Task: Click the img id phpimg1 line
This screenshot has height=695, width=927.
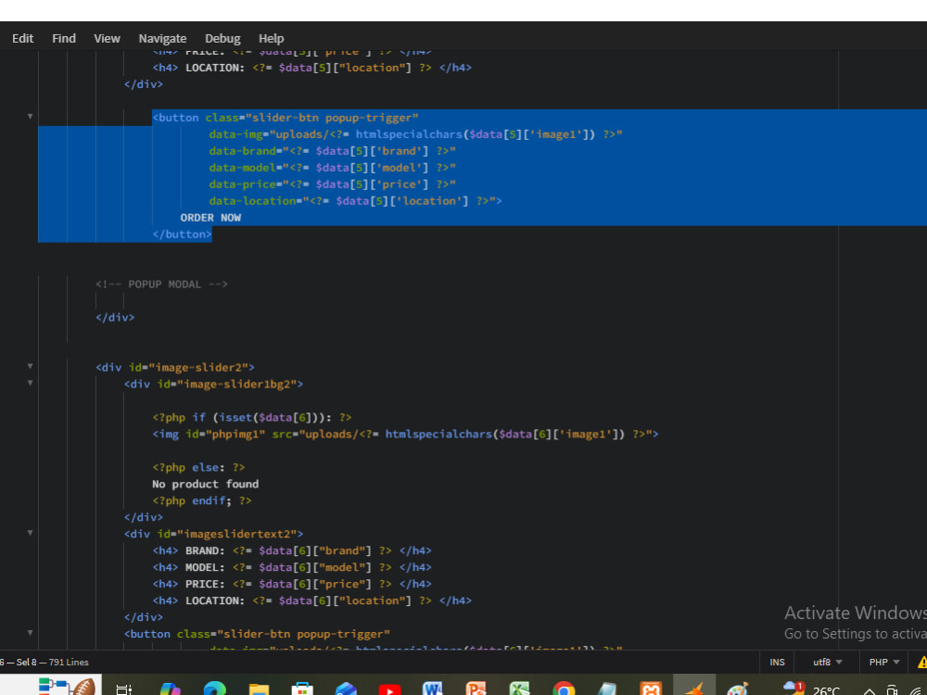Action: coord(406,434)
